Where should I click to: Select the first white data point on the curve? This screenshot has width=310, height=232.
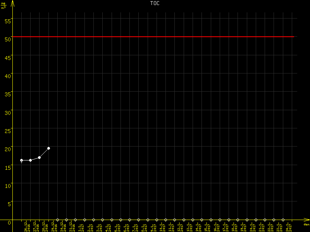21,160
